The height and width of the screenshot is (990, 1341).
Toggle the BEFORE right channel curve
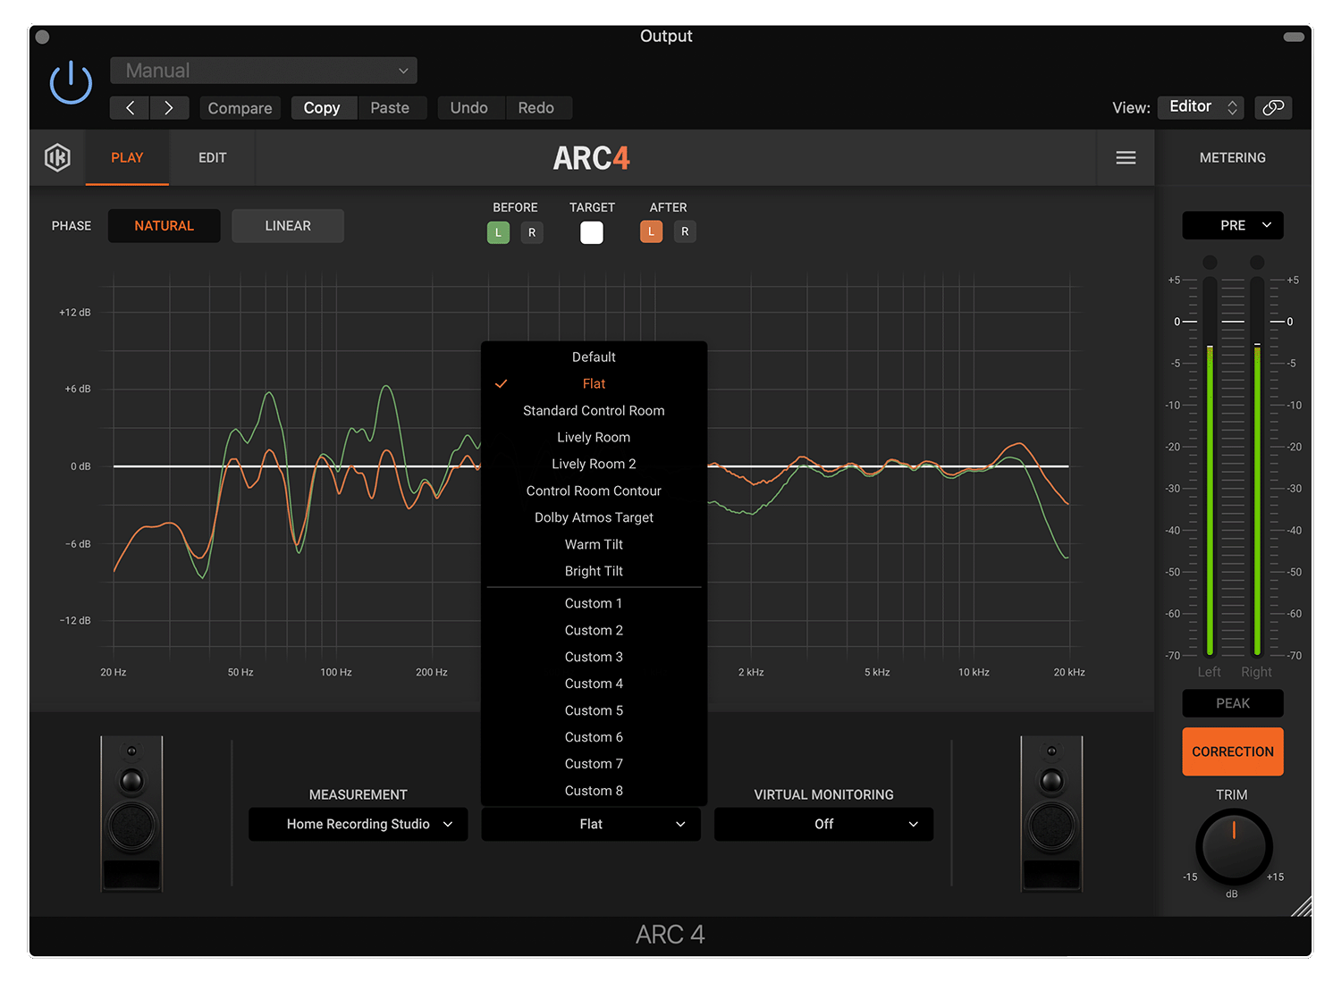pyautogui.click(x=532, y=231)
